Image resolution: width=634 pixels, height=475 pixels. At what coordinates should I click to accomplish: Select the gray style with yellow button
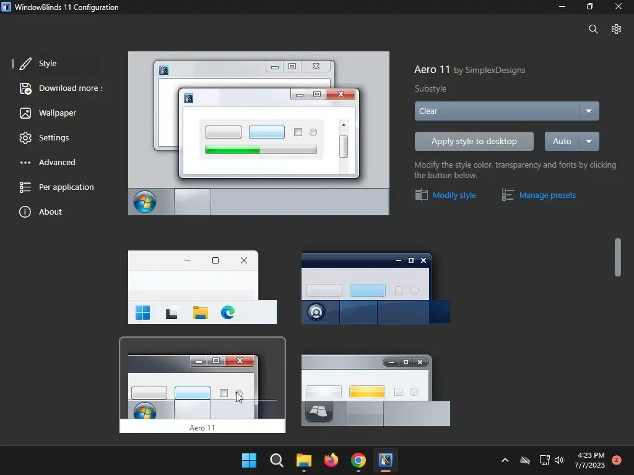[x=376, y=390]
